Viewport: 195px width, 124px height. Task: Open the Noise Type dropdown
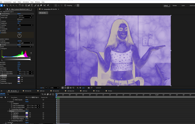(x=25, y=17)
